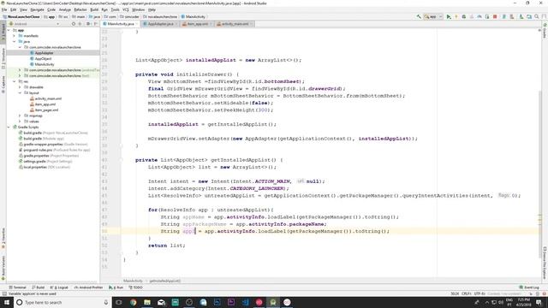548x308 pixels.
Task: Switch to the item_app.xml editor tab
Action: [x=197, y=24]
